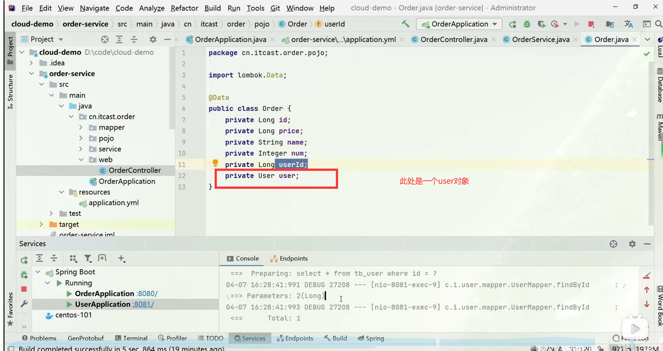Select application.yml in the project tree

[x=114, y=203]
